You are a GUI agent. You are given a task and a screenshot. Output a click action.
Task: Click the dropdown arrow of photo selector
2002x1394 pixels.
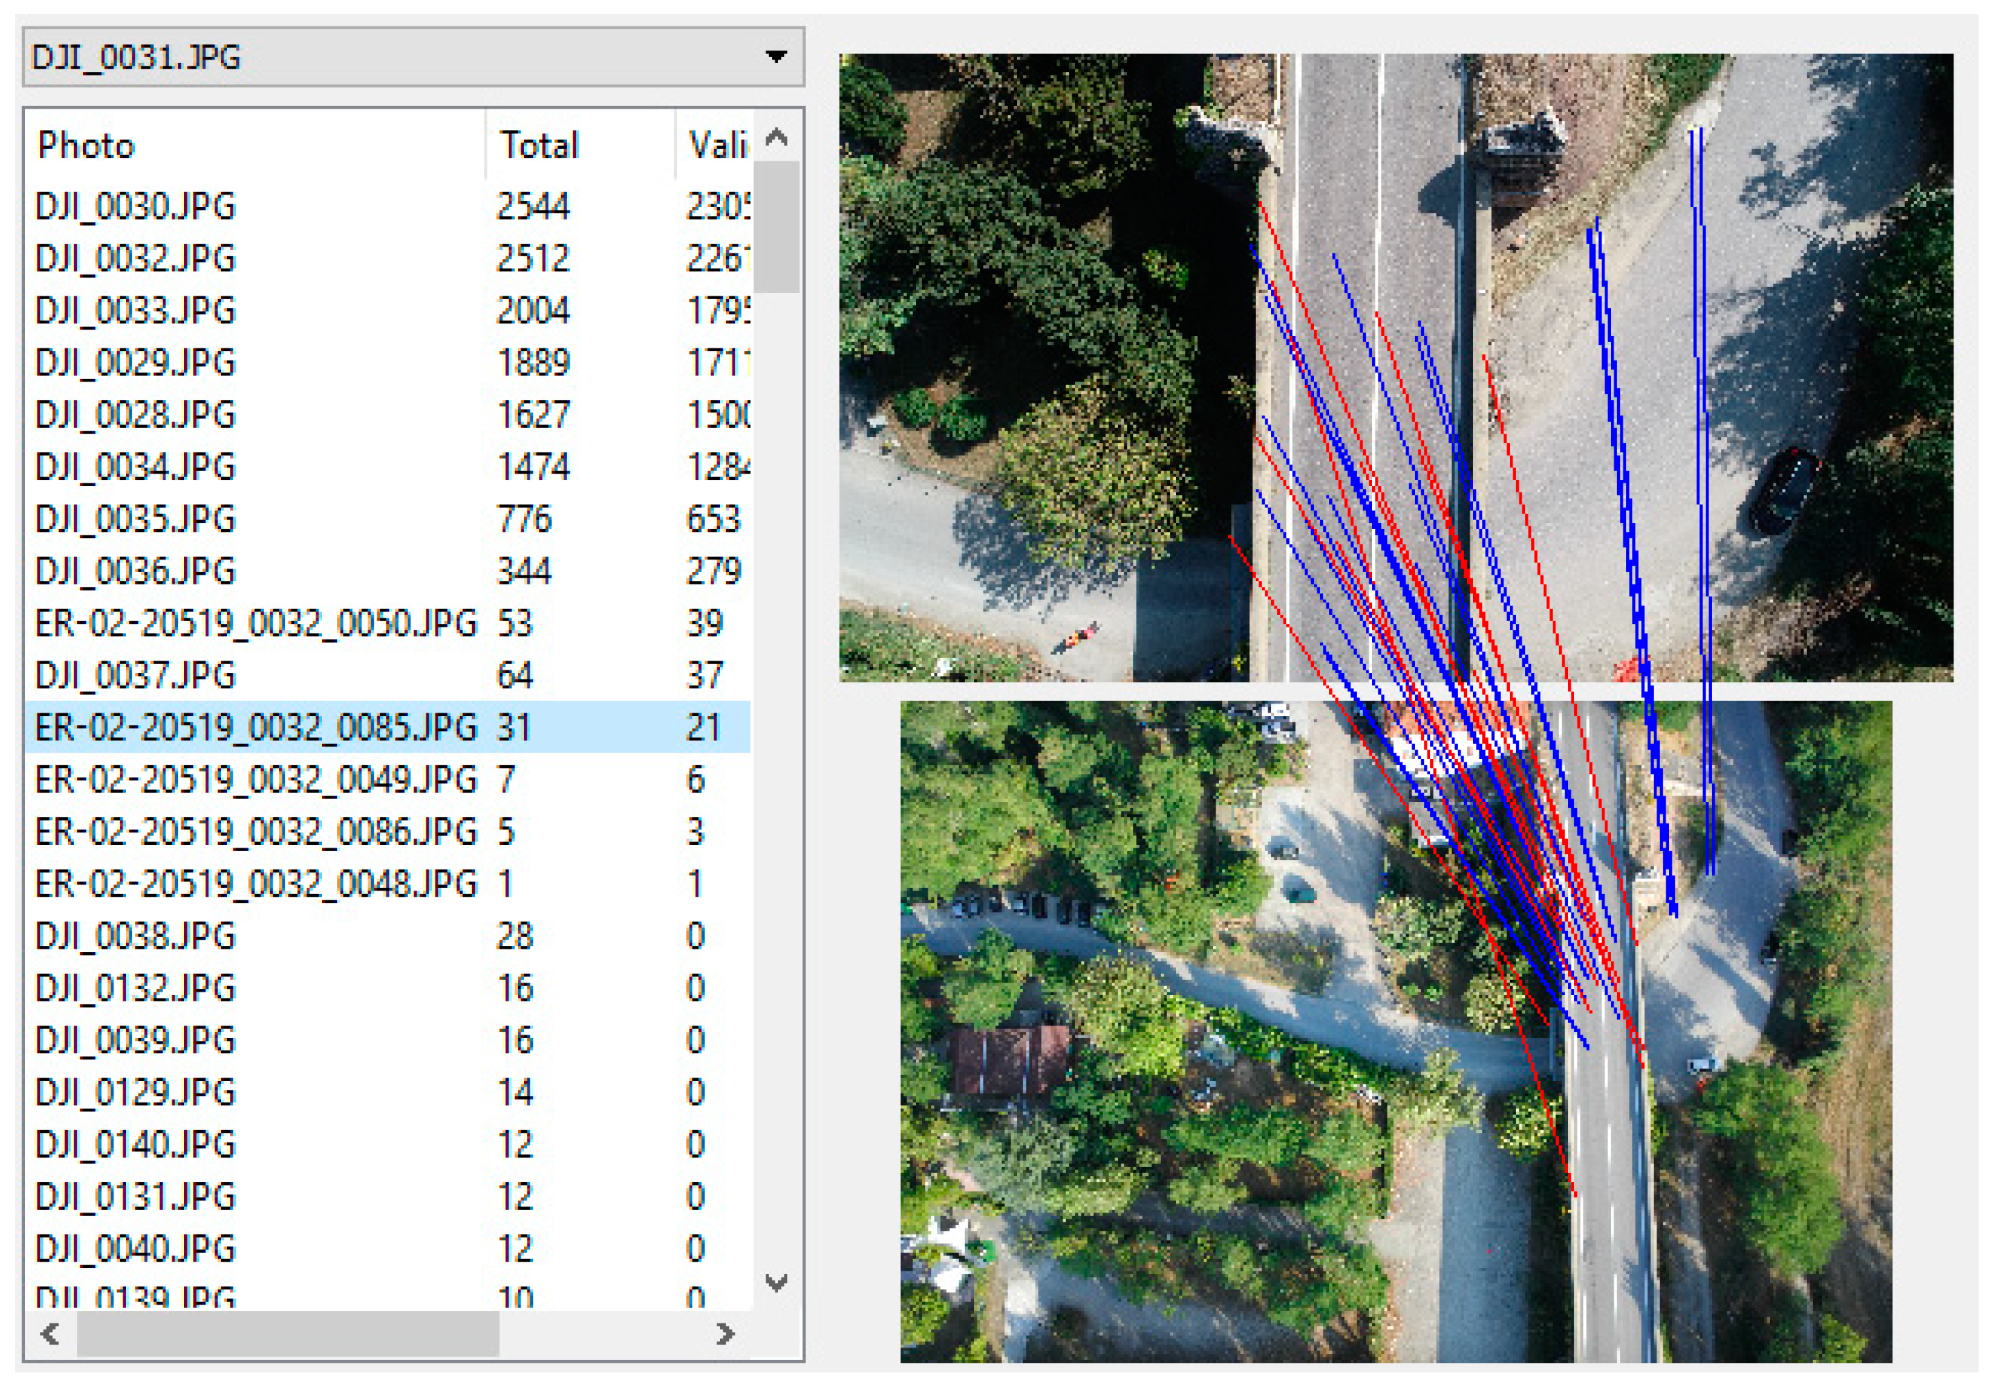coord(775,57)
